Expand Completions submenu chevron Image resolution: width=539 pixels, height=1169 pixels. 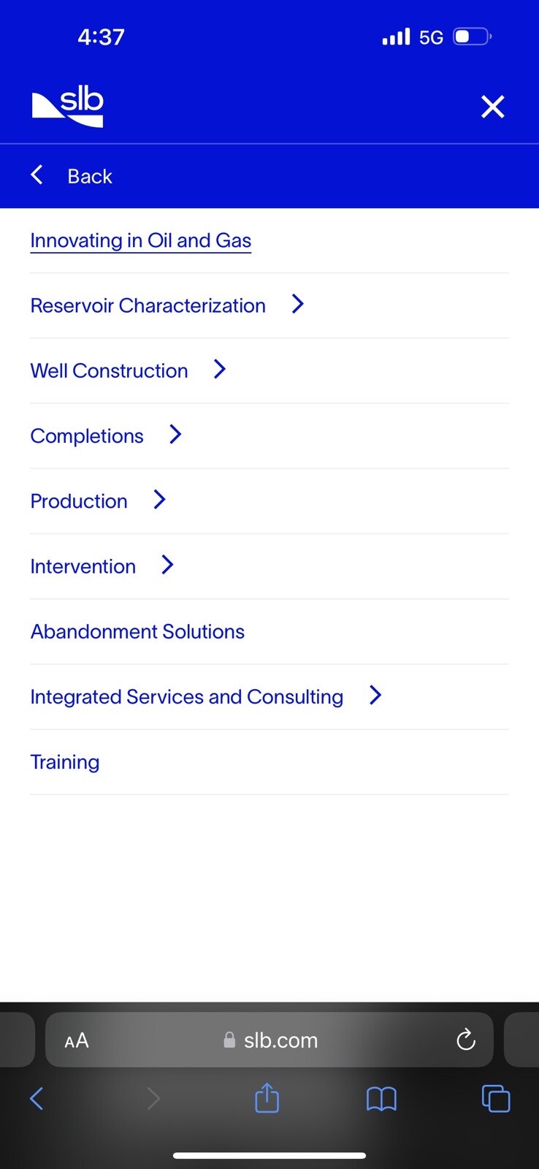(x=175, y=435)
